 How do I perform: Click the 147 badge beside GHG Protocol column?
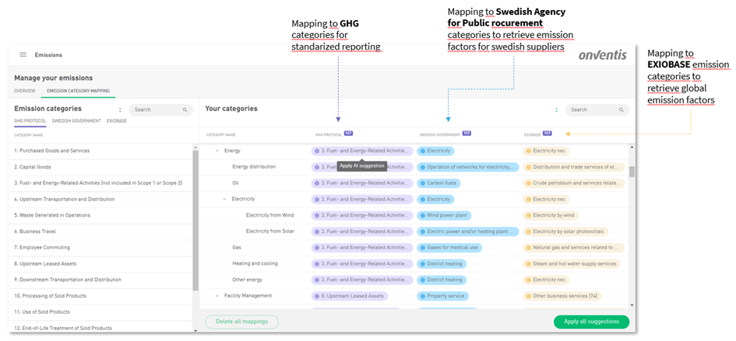[348, 134]
